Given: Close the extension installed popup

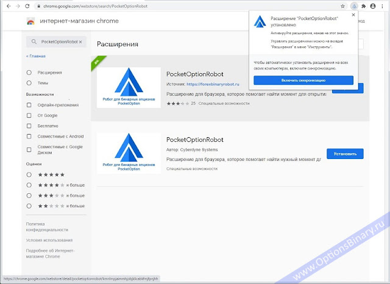Looking at the screenshot, I should (353, 15).
